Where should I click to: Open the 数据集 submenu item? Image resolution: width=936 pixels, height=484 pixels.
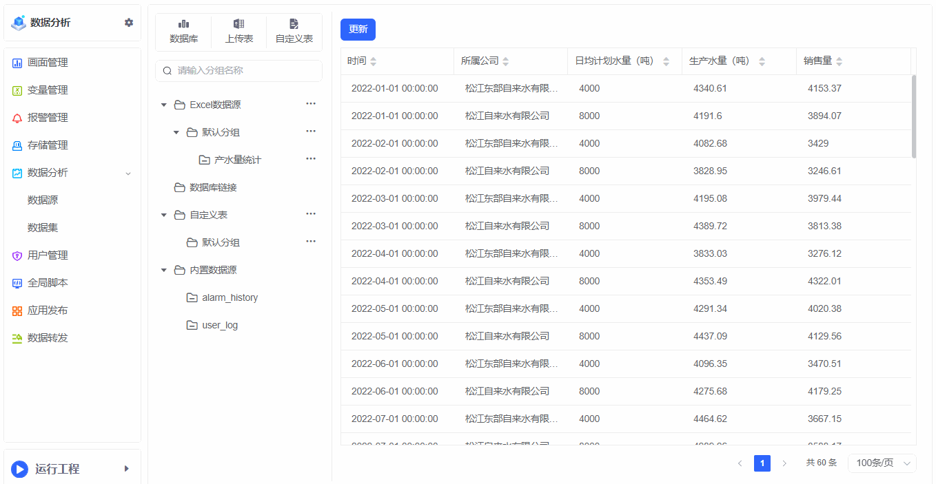pos(43,228)
